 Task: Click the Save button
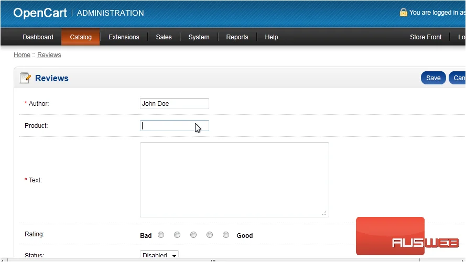click(434, 78)
